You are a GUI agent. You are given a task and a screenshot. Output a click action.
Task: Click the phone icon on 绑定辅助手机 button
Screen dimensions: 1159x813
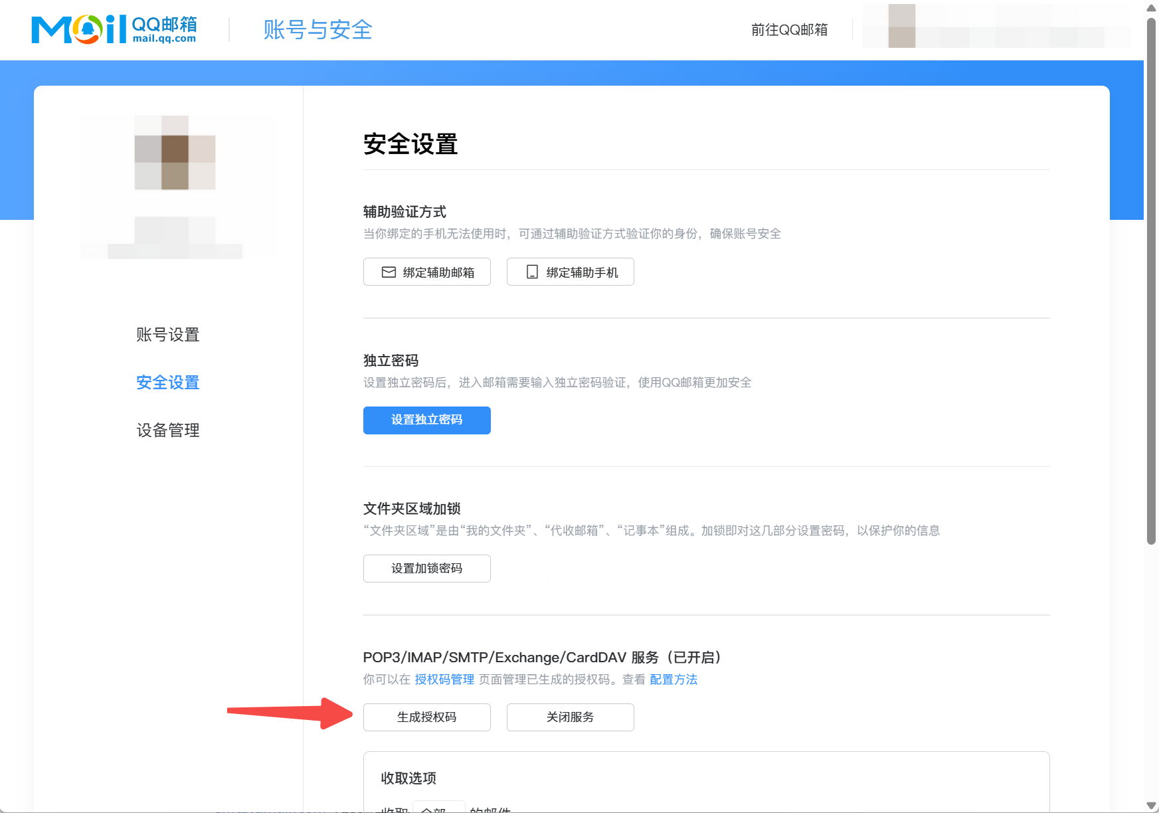(x=531, y=272)
